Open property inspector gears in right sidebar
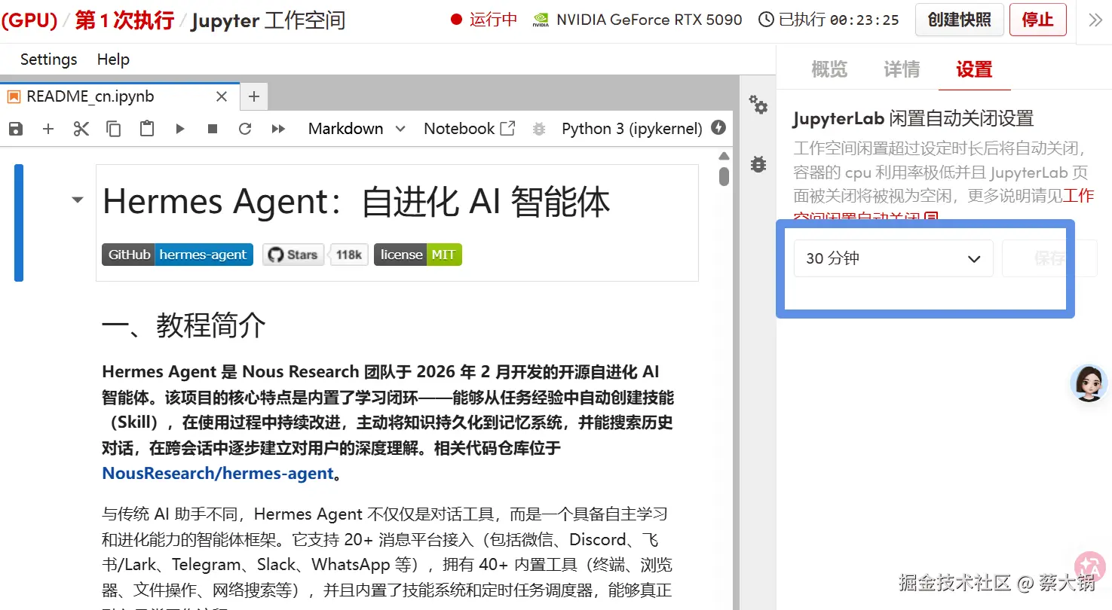The height and width of the screenshot is (610, 1112). (758, 105)
